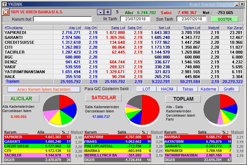The height and width of the screenshot is (165, 247).
Task: Open the Takas view
Action: pos(188,89)
